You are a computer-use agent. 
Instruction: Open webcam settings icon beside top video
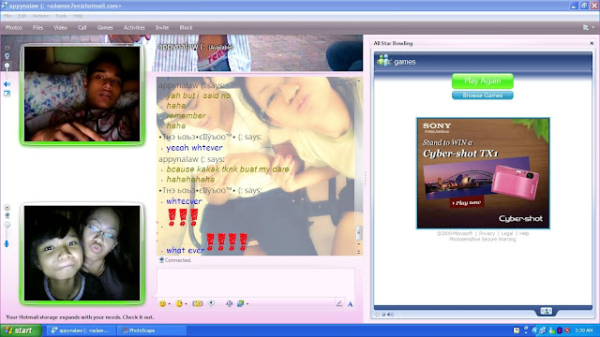coord(7,56)
